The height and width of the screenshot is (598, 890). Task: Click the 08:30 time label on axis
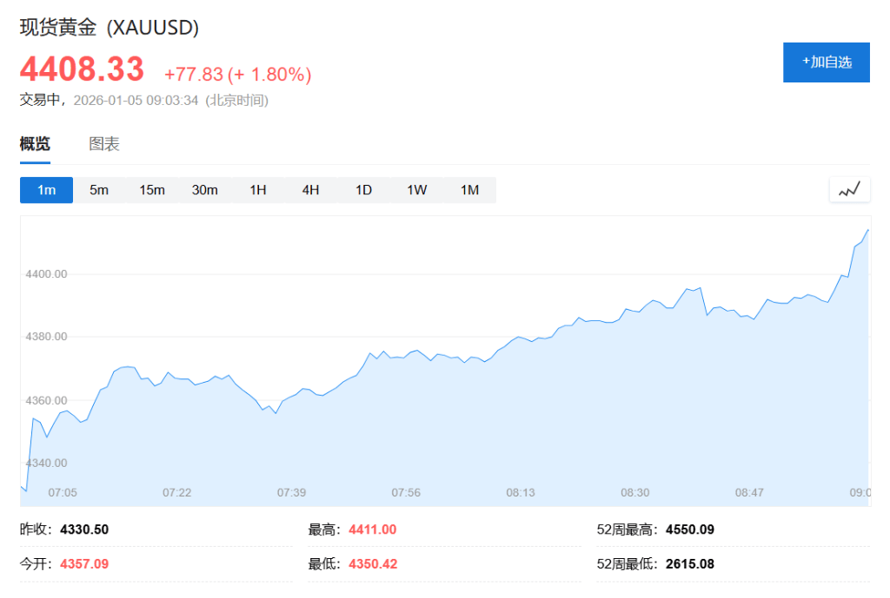click(634, 492)
